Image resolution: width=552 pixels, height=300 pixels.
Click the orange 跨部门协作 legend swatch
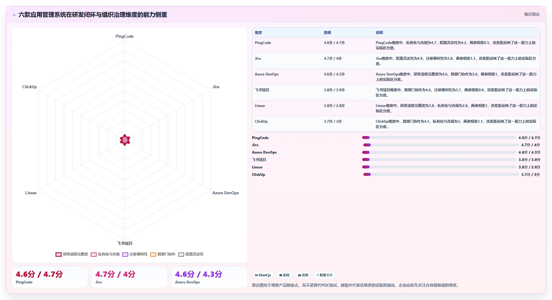click(153, 254)
